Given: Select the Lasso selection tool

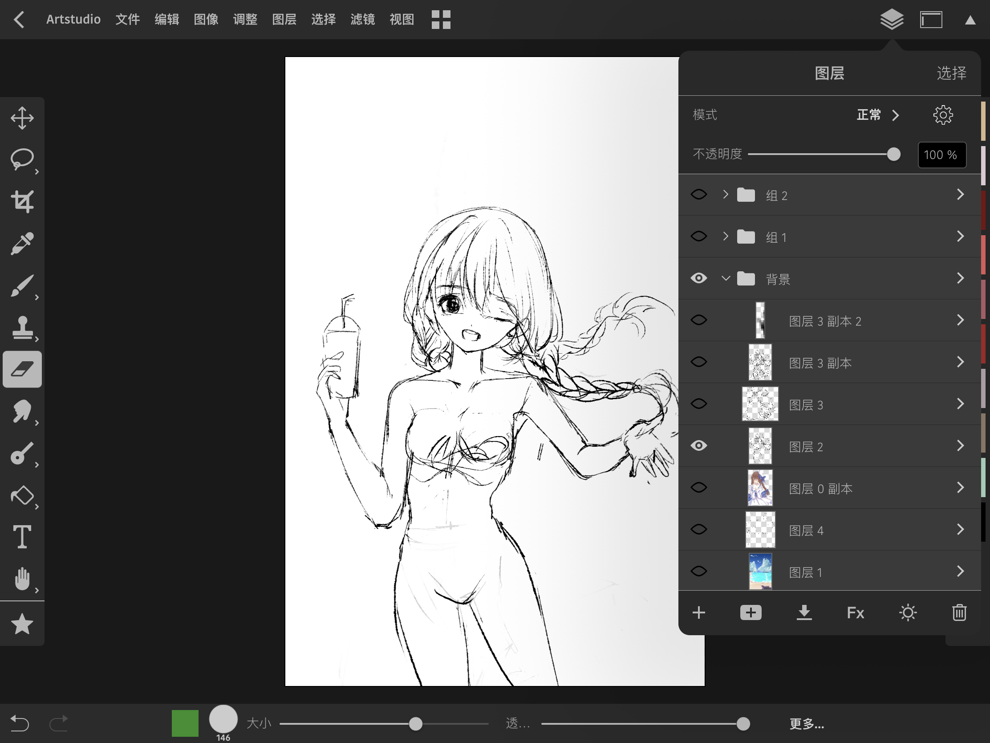Looking at the screenshot, I should click(x=22, y=159).
